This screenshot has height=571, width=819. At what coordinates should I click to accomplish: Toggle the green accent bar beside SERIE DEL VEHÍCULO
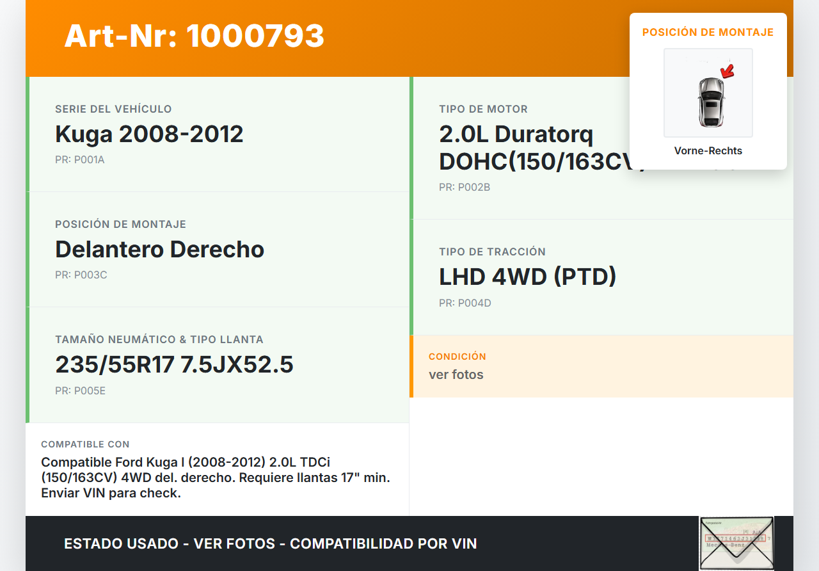click(27, 134)
